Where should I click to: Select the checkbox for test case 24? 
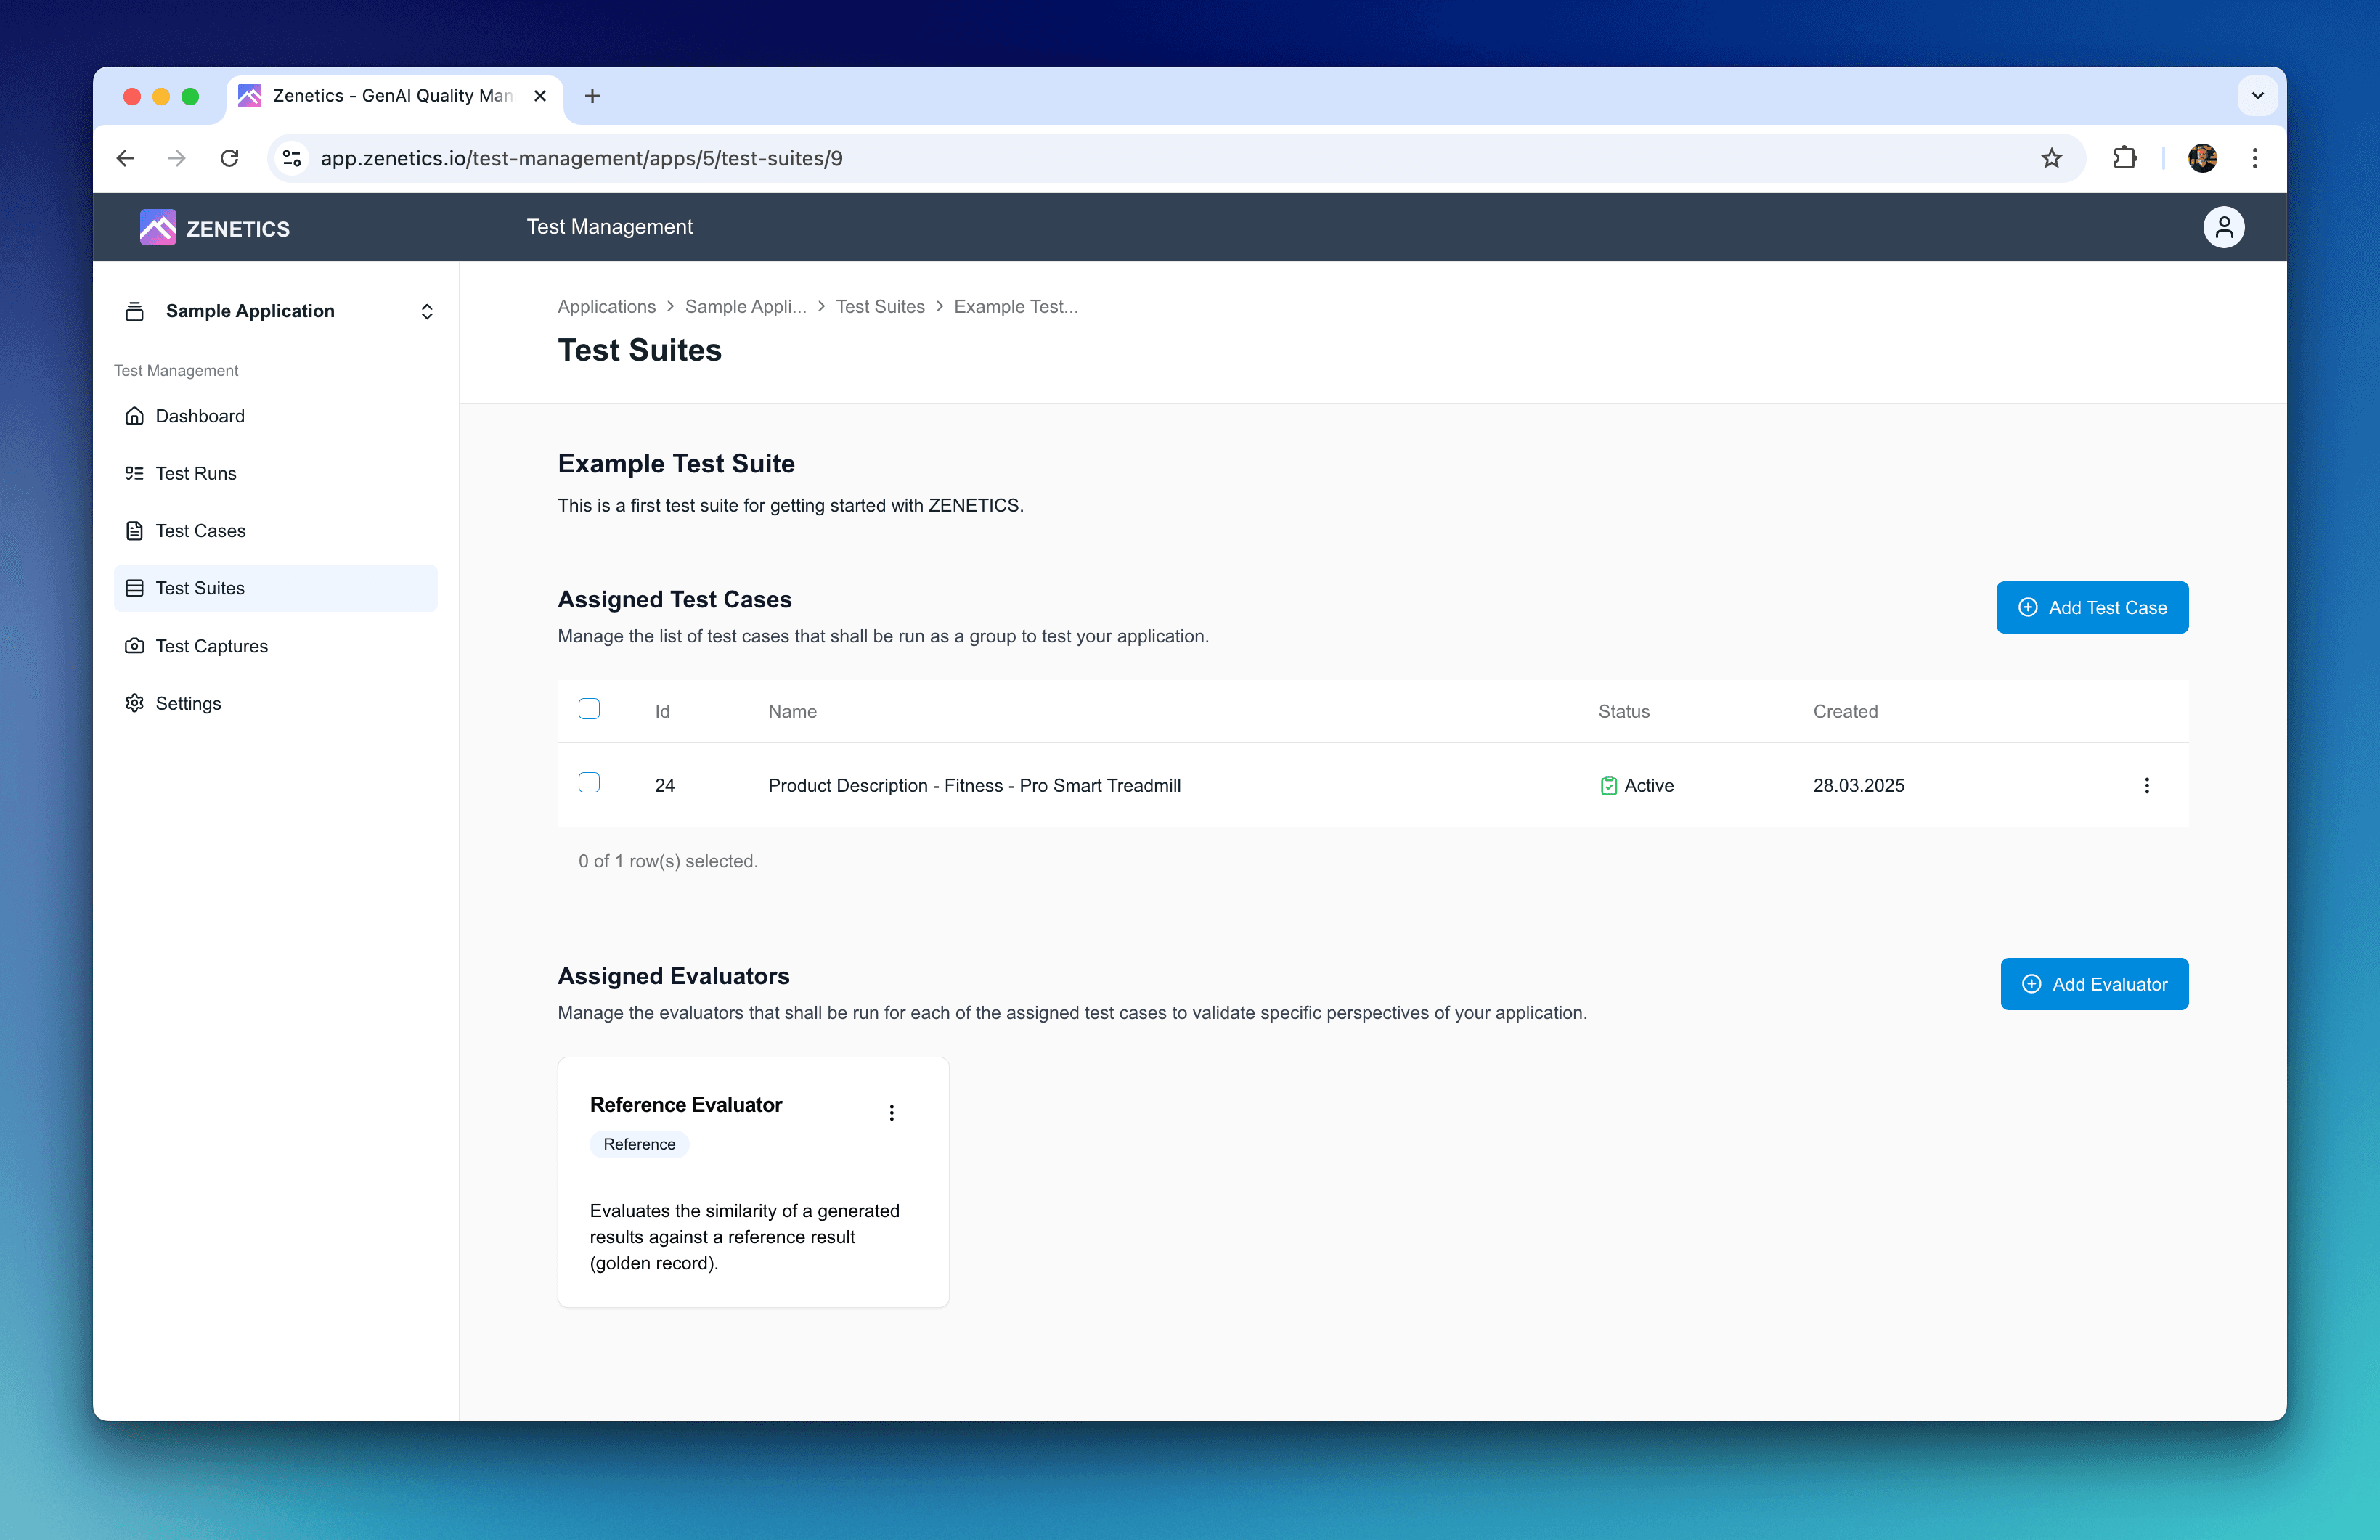click(x=589, y=784)
